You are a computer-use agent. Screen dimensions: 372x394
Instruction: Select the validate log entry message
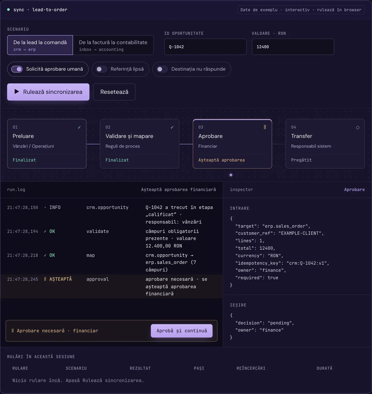point(172,239)
